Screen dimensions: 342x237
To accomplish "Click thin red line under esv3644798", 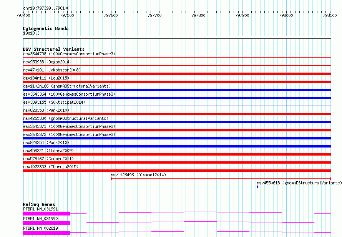I will (x=177, y=58).
